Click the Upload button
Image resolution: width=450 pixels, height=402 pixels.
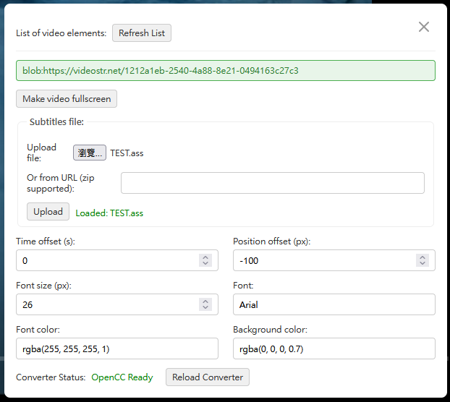[48, 212]
